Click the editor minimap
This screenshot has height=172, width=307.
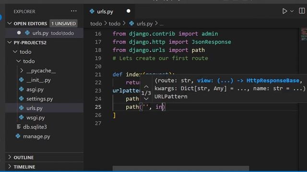tap(304, 34)
